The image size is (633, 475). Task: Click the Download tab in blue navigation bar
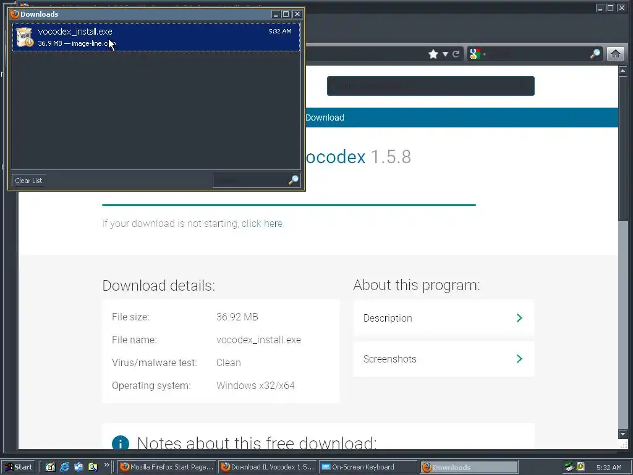click(325, 118)
